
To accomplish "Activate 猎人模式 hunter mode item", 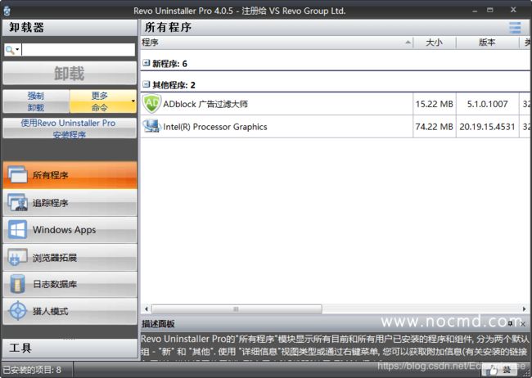I will point(70,311).
